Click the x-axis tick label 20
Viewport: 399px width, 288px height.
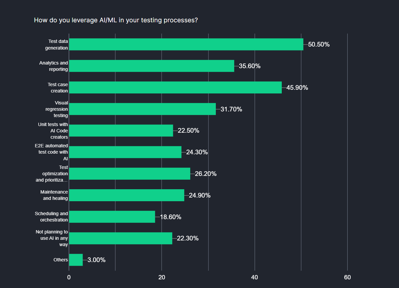click(162, 277)
